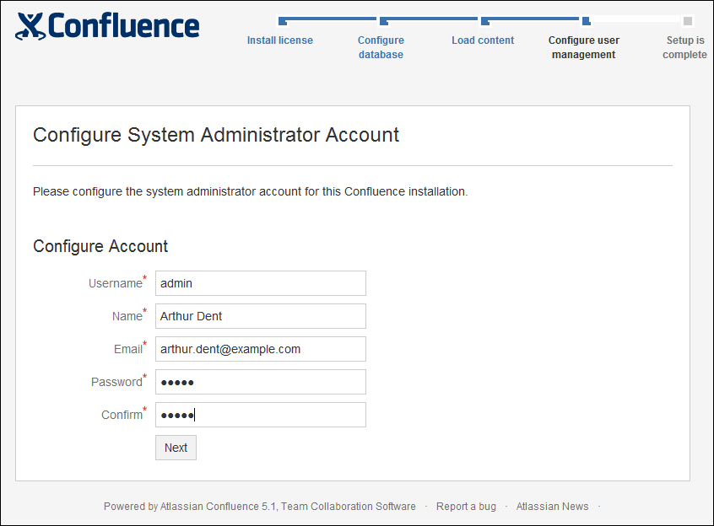
Task: Click the Install license step marker
Action: 283,21
